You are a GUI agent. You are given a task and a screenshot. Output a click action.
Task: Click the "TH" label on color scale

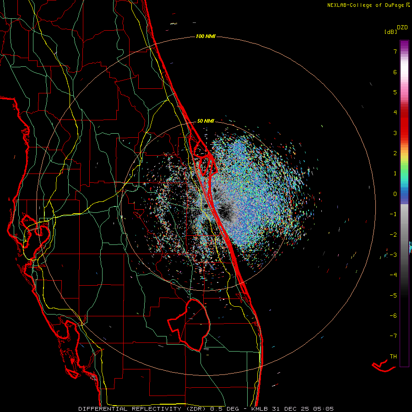click(x=393, y=357)
